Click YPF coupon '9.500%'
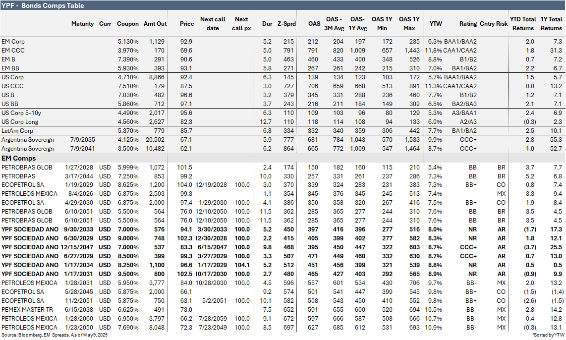This screenshot has width=566, height=340. click(128, 274)
